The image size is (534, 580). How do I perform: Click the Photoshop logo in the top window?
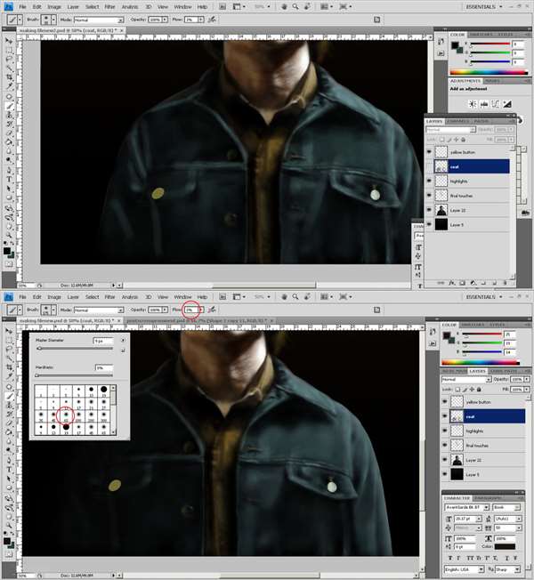pos(8,6)
